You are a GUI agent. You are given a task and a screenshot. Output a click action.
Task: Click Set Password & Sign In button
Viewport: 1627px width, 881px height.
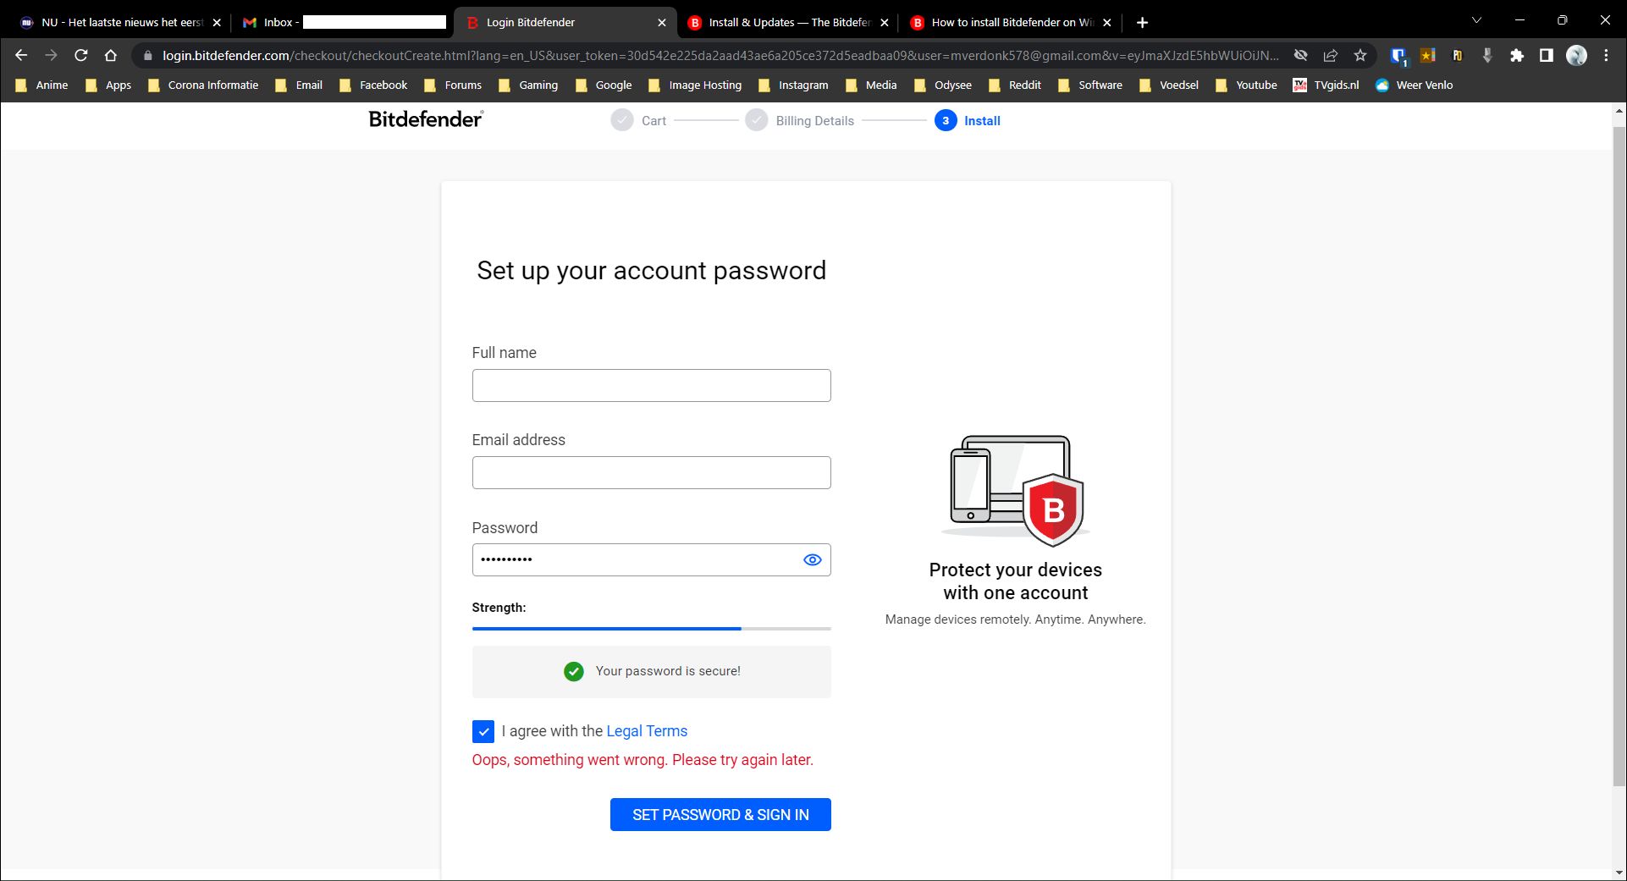[x=720, y=814]
